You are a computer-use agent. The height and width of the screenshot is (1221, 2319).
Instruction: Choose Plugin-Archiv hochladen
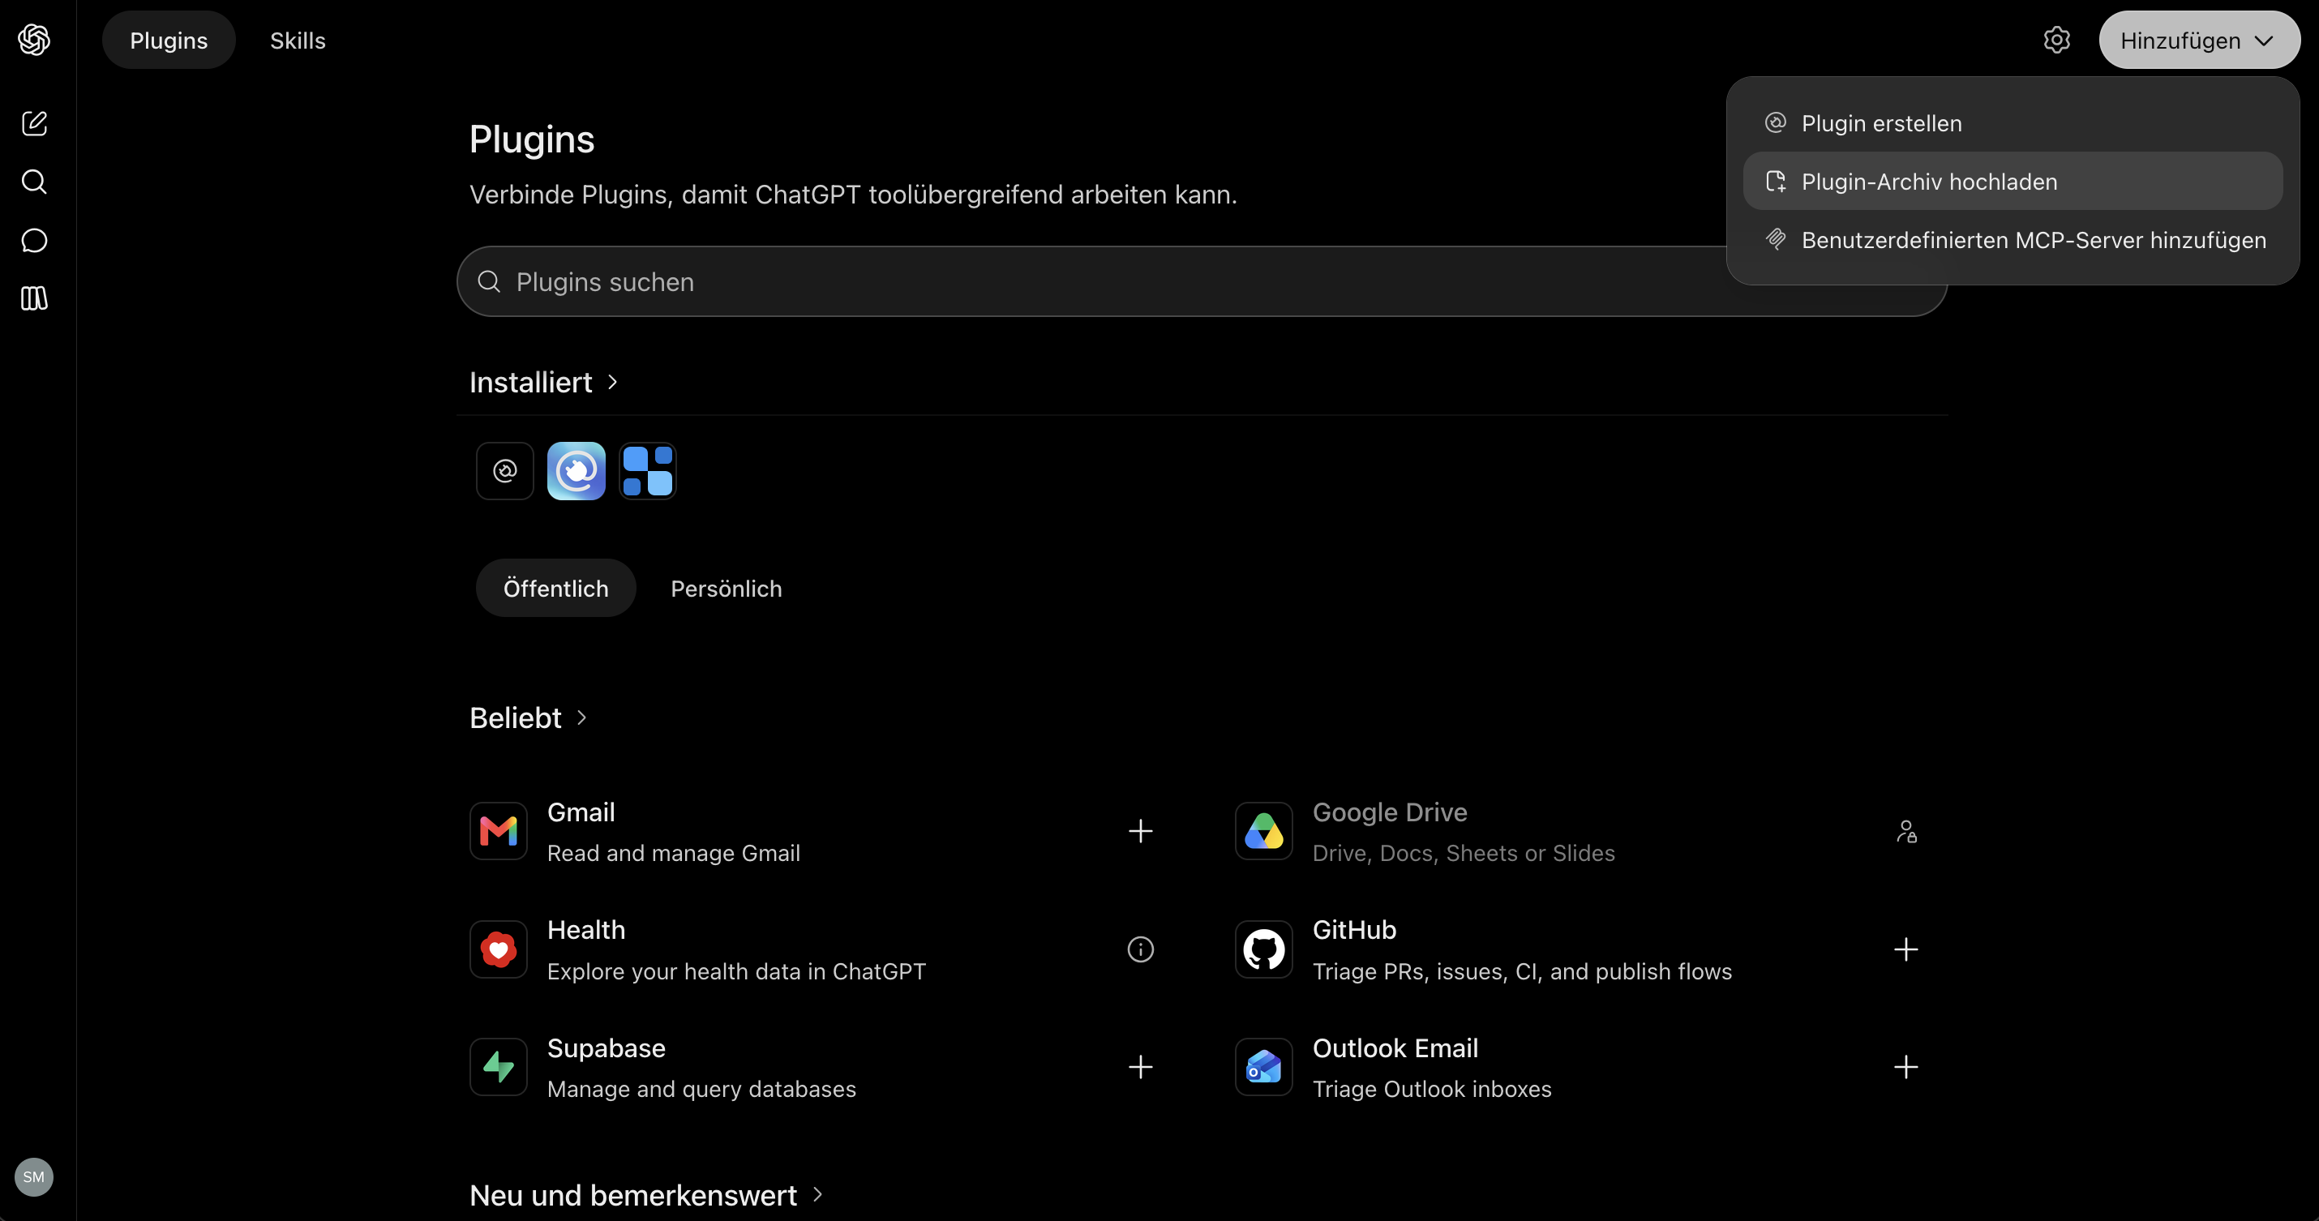click(2013, 181)
